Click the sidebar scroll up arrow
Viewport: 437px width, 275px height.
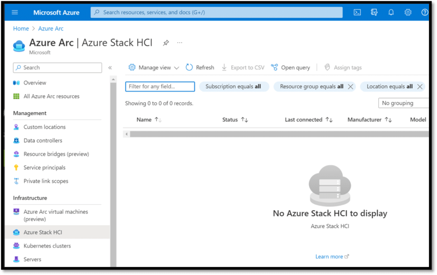[x=113, y=80]
